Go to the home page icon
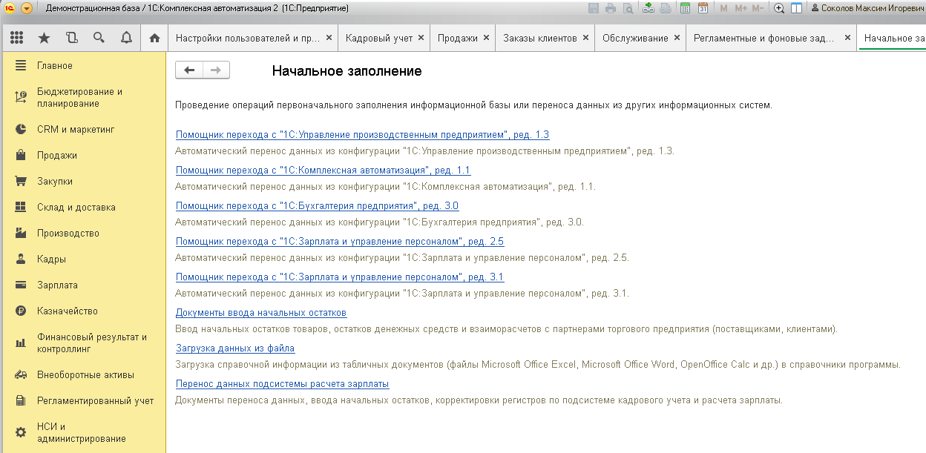 click(154, 38)
